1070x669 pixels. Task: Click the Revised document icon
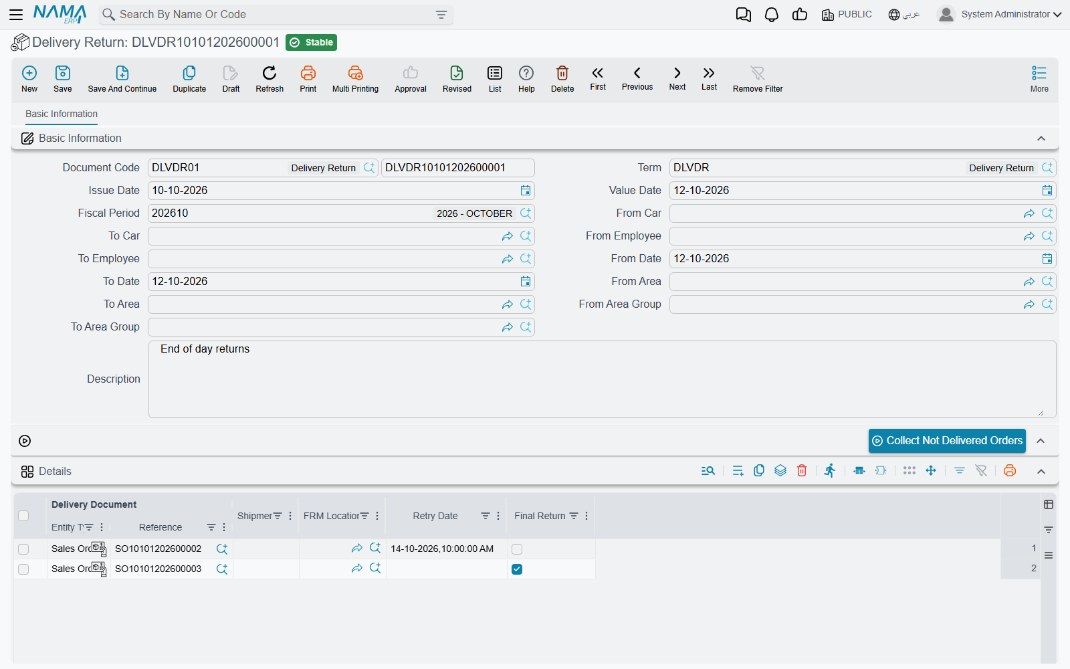(457, 73)
